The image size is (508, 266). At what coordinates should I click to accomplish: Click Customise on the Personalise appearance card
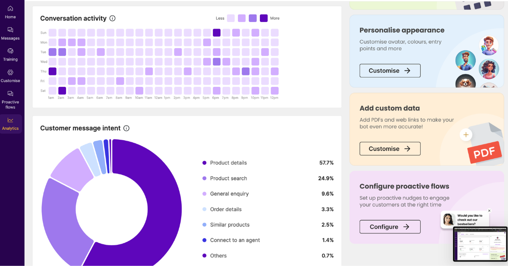pyautogui.click(x=390, y=71)
